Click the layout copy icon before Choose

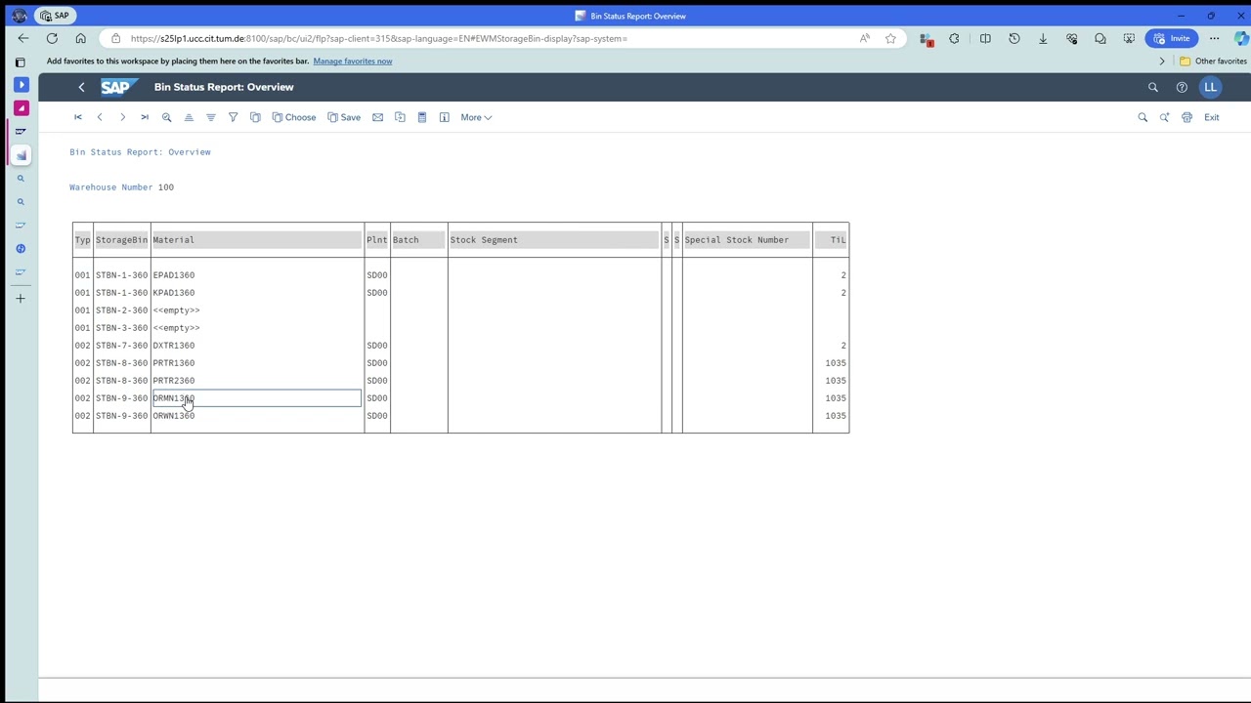click(x=255, y=117)
